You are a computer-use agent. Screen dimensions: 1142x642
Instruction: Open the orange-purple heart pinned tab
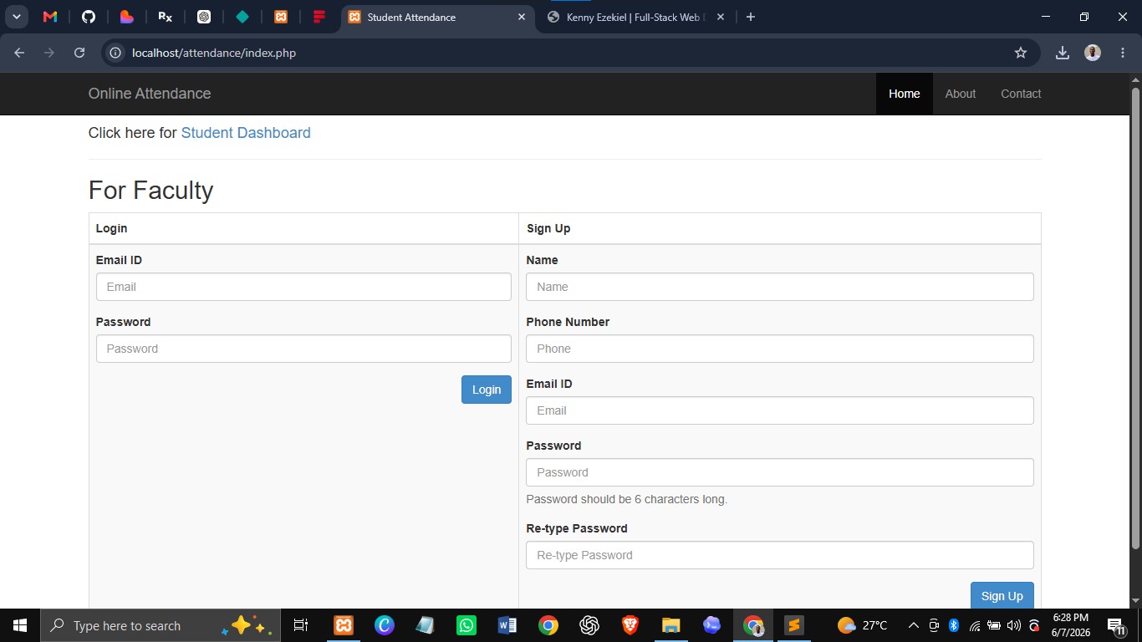click(x=126, y=17)
